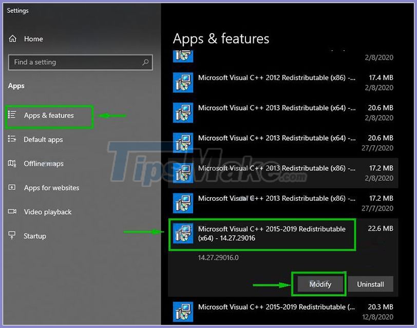Select the Apps & features list icon

pyautogui.click(x=11, y=117)
